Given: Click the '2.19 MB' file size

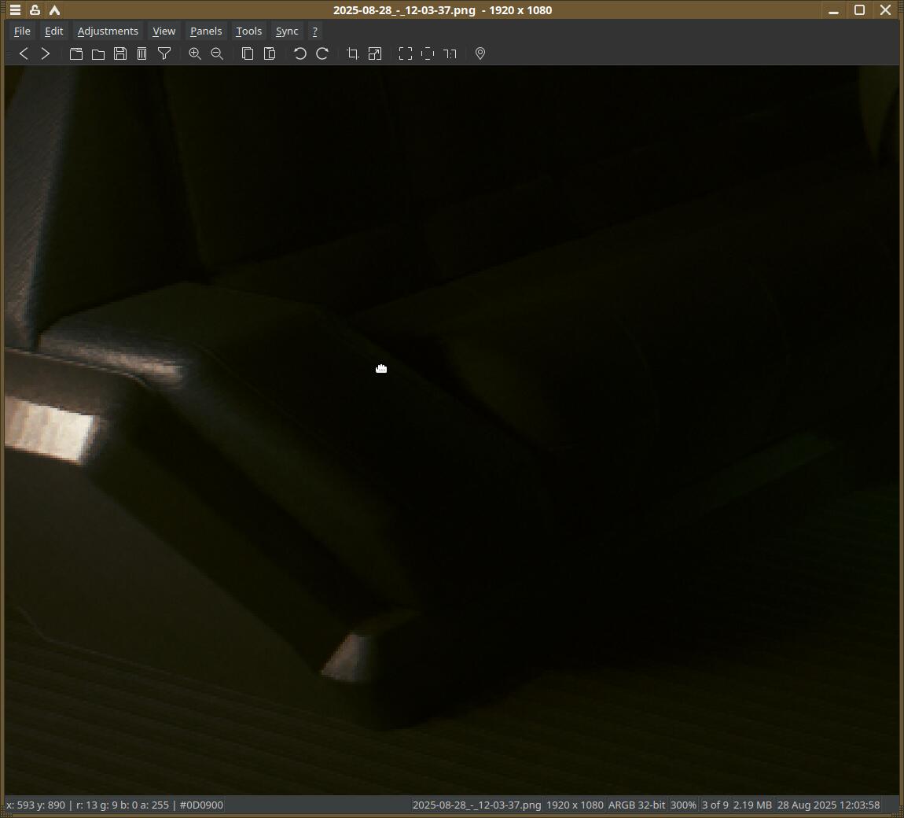Looking at the screenshot, I should 752,805.
